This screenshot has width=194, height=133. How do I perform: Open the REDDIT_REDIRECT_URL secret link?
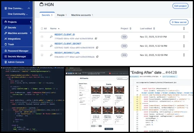click(x=67, y=53)
